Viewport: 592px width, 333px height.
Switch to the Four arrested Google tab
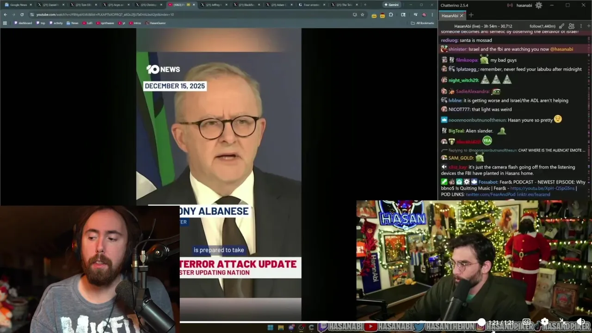tap(313, 5)
